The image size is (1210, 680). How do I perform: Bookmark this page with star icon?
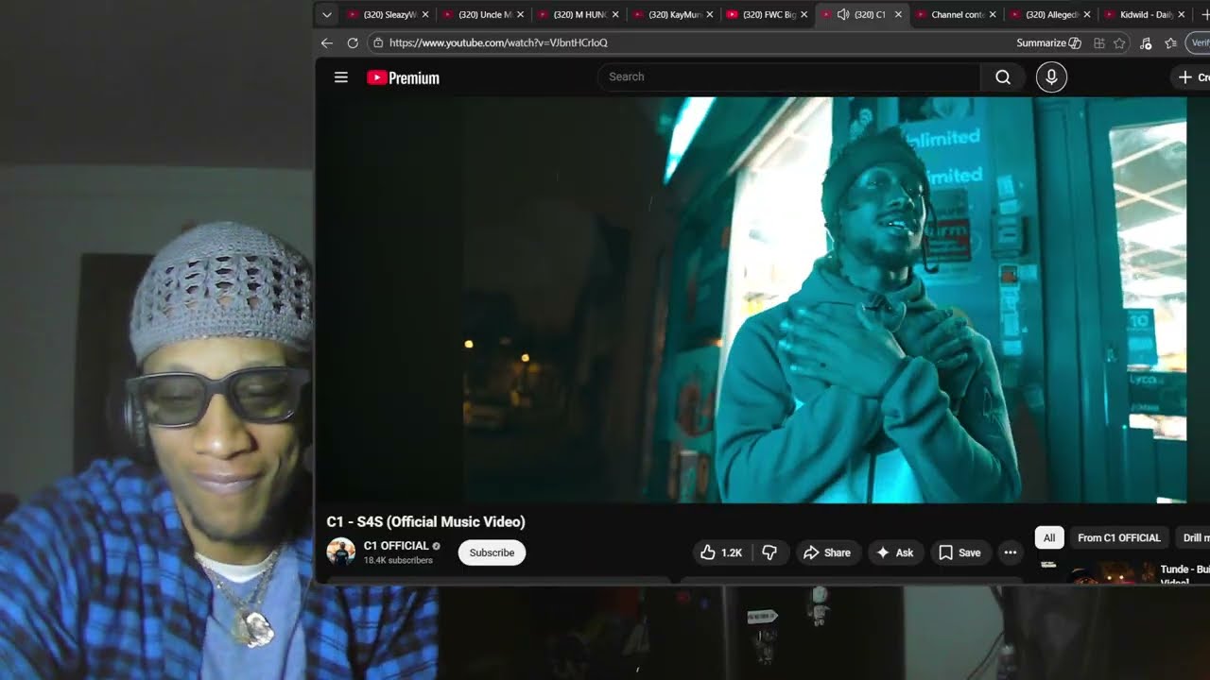[1119, 42]
